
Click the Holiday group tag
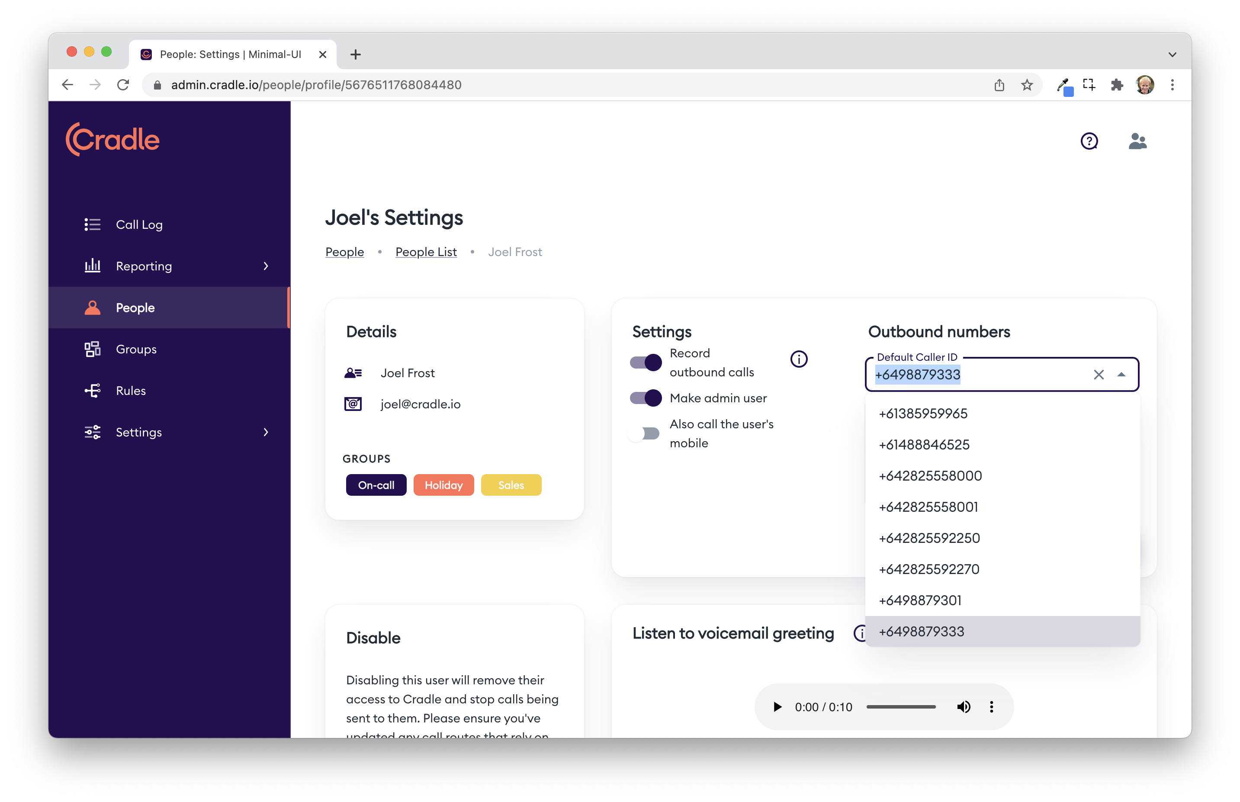tap(443, 485)
